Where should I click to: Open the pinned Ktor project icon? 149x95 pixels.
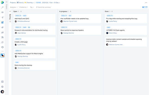click(x=3, y=55)
